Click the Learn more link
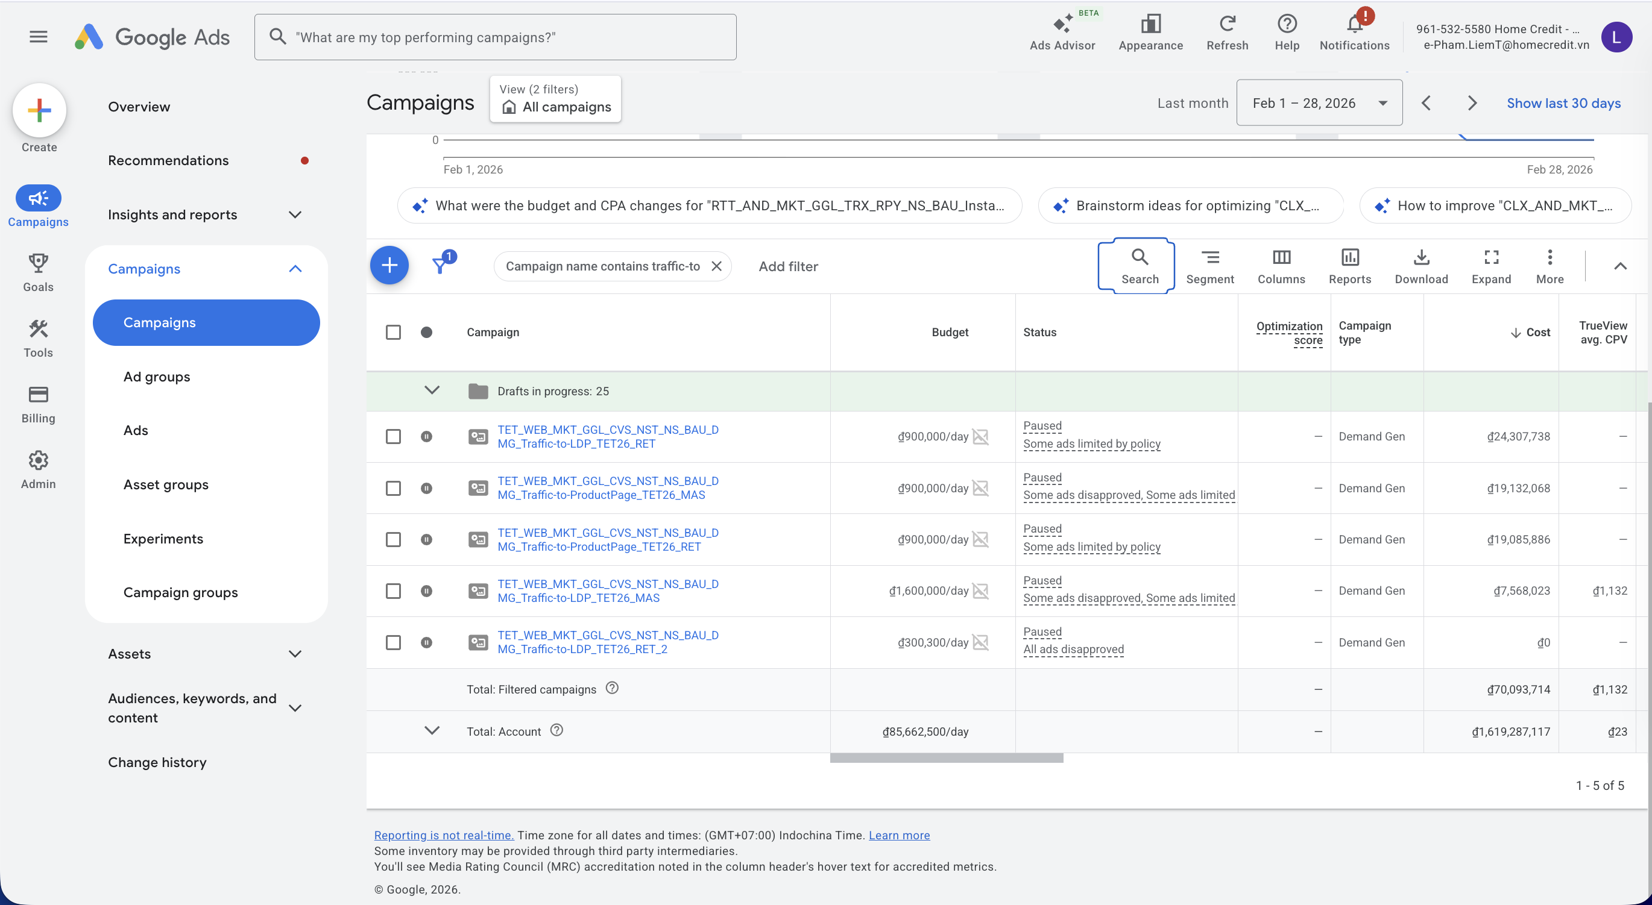Image resolution: width=1652 pixels, height=905 pixels. (x=899, y=835)
